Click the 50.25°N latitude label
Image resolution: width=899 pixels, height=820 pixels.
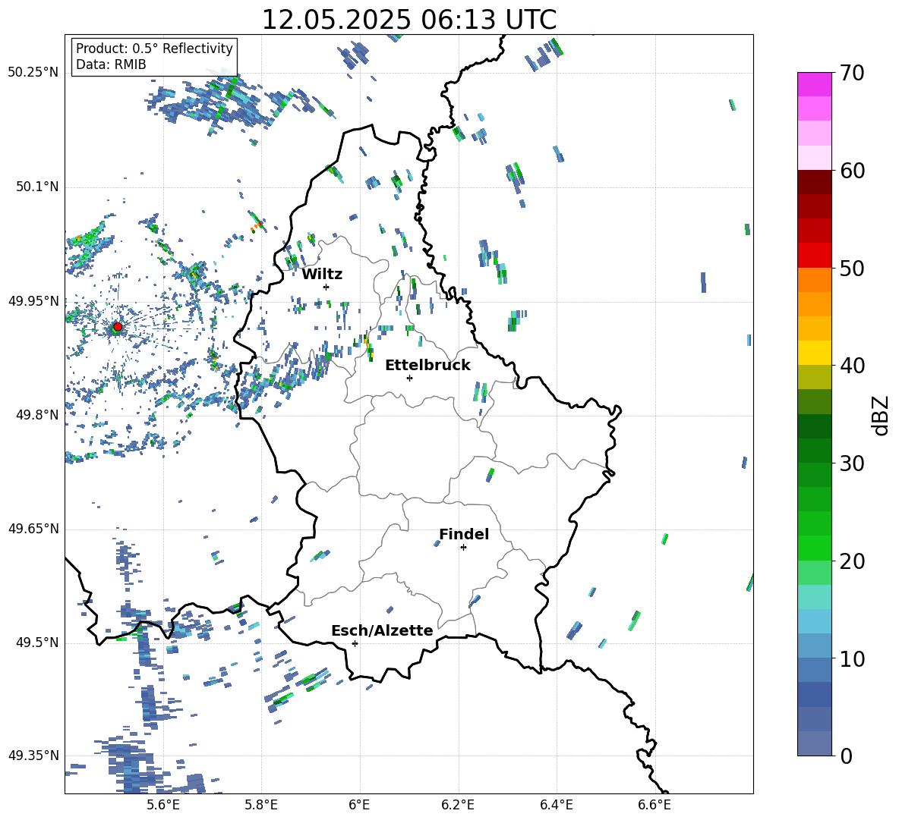coord(33,73)
